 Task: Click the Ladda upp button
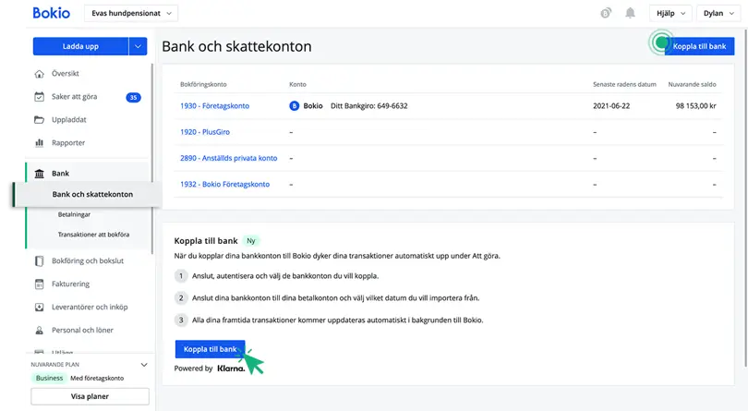[80, 46]
